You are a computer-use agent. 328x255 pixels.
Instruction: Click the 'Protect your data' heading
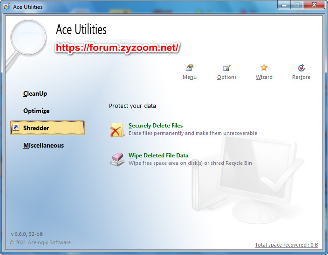[132, 106]
